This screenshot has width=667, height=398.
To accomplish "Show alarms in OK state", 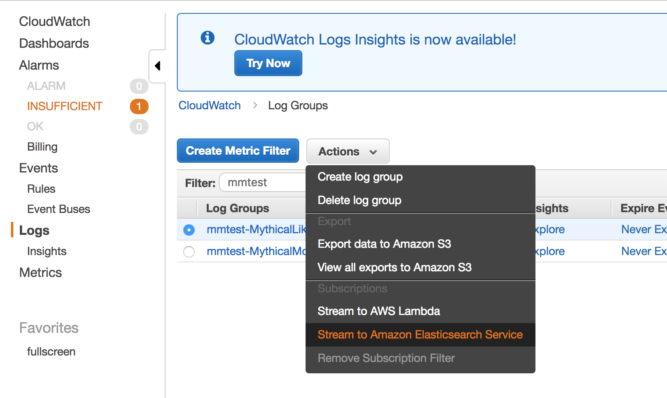I will (35, 126).
